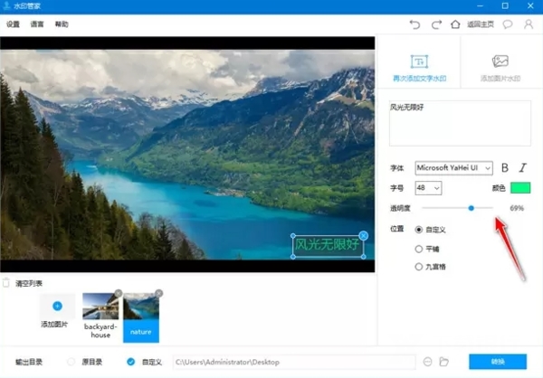Select 原目录 as output directory

coord(71,362)
